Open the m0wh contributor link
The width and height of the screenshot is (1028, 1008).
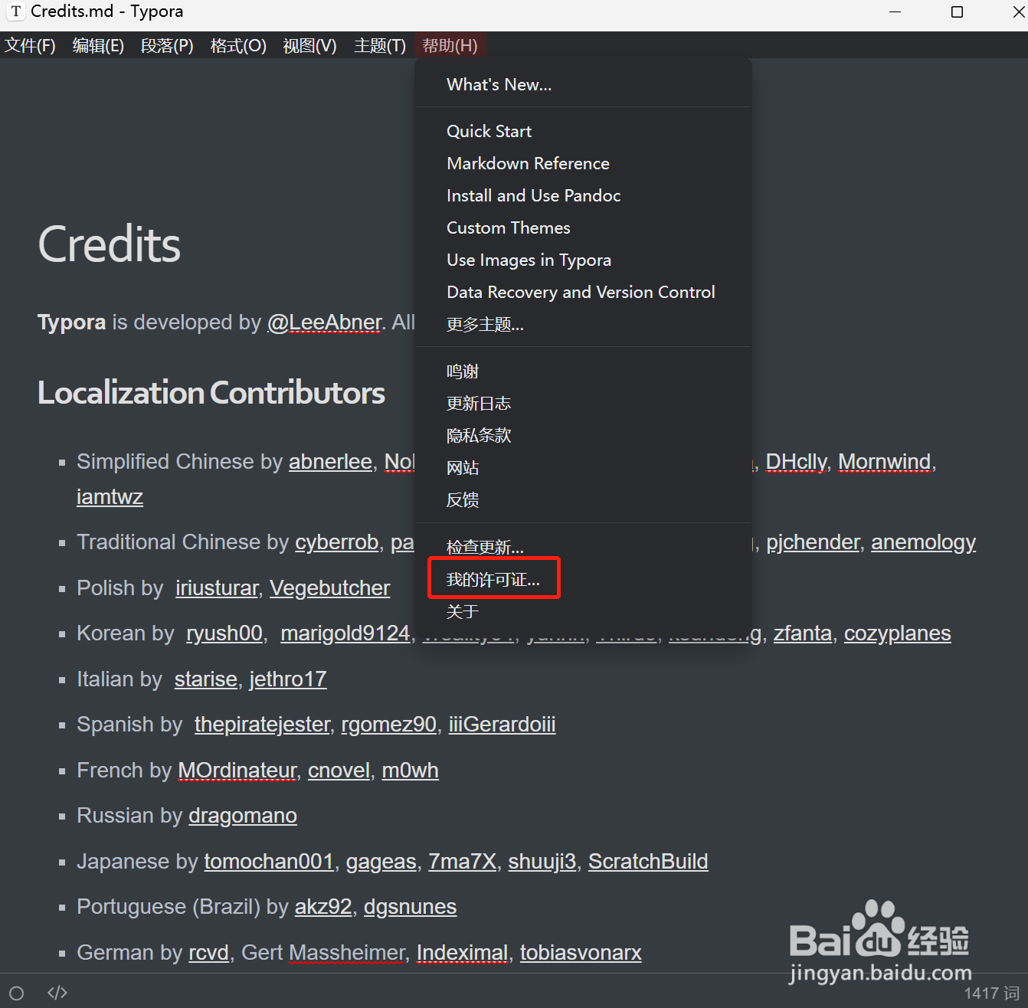pos(411,771)
